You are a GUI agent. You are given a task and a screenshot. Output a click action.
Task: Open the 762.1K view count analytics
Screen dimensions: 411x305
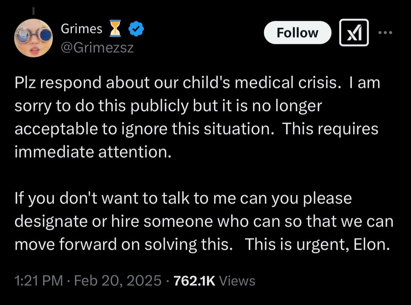point(194,281)
